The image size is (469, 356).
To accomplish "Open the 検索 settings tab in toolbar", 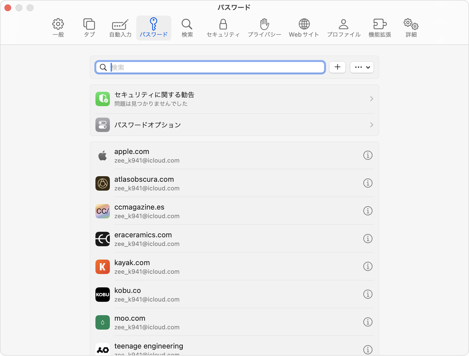I will pyautogui.click(x=187, y=28).
